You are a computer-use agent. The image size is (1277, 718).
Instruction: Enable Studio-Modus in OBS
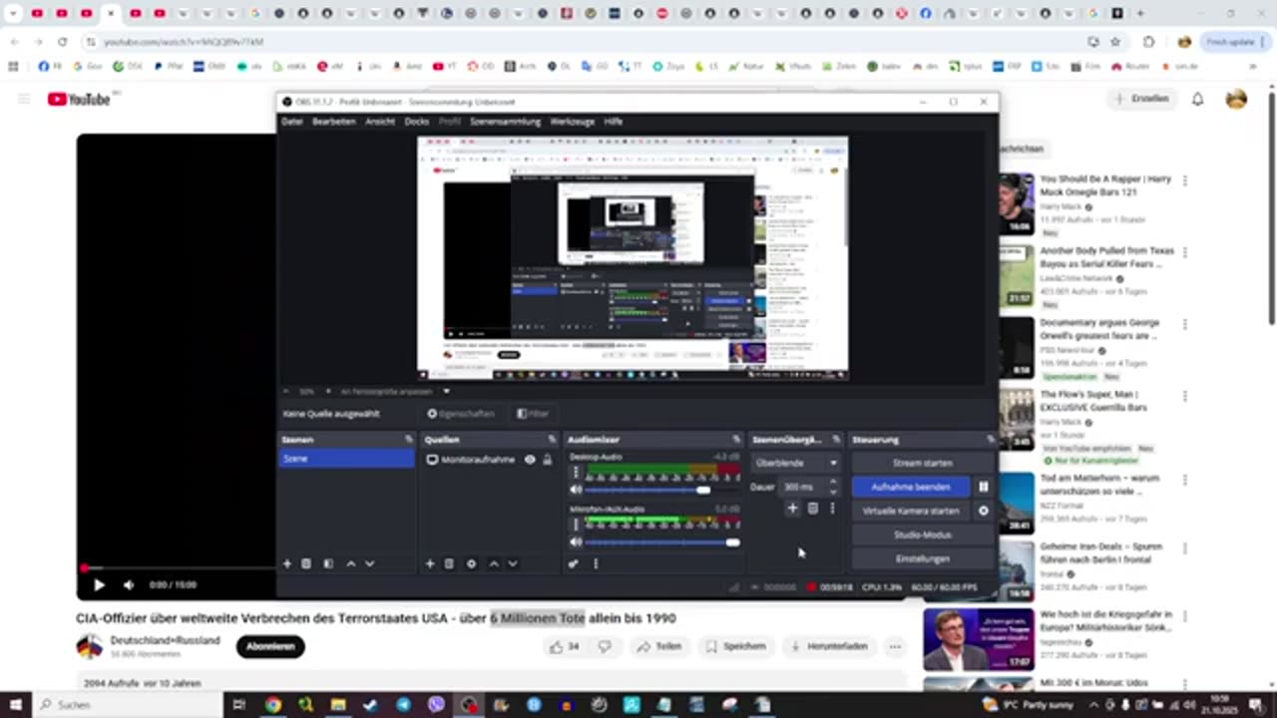click(x=923, y=535)
